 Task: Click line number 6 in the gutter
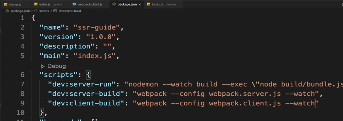point(22,75)
